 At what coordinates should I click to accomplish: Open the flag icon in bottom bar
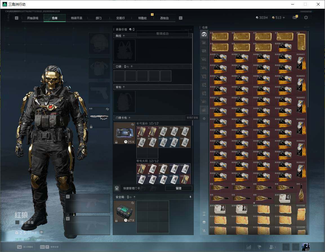[x=259, y=247]
